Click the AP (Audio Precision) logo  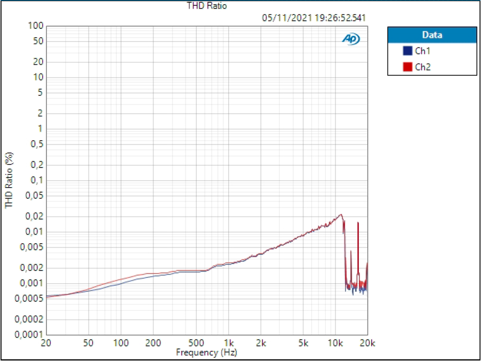pyautogui.click(x=350, y=39)
